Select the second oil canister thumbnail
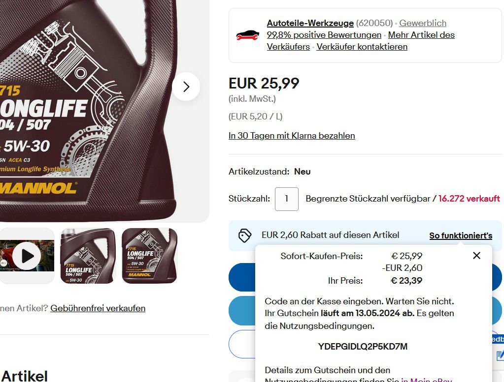 click(88, 256)
